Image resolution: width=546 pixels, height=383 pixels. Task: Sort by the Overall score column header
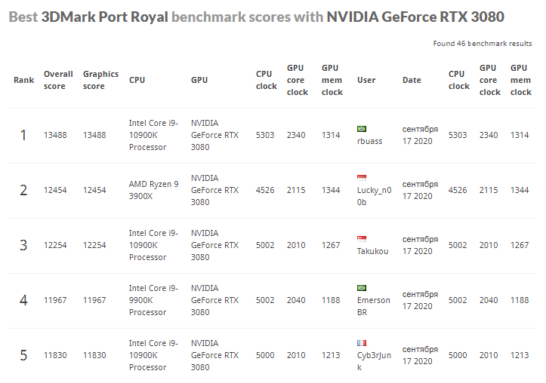tap(58, 80)
